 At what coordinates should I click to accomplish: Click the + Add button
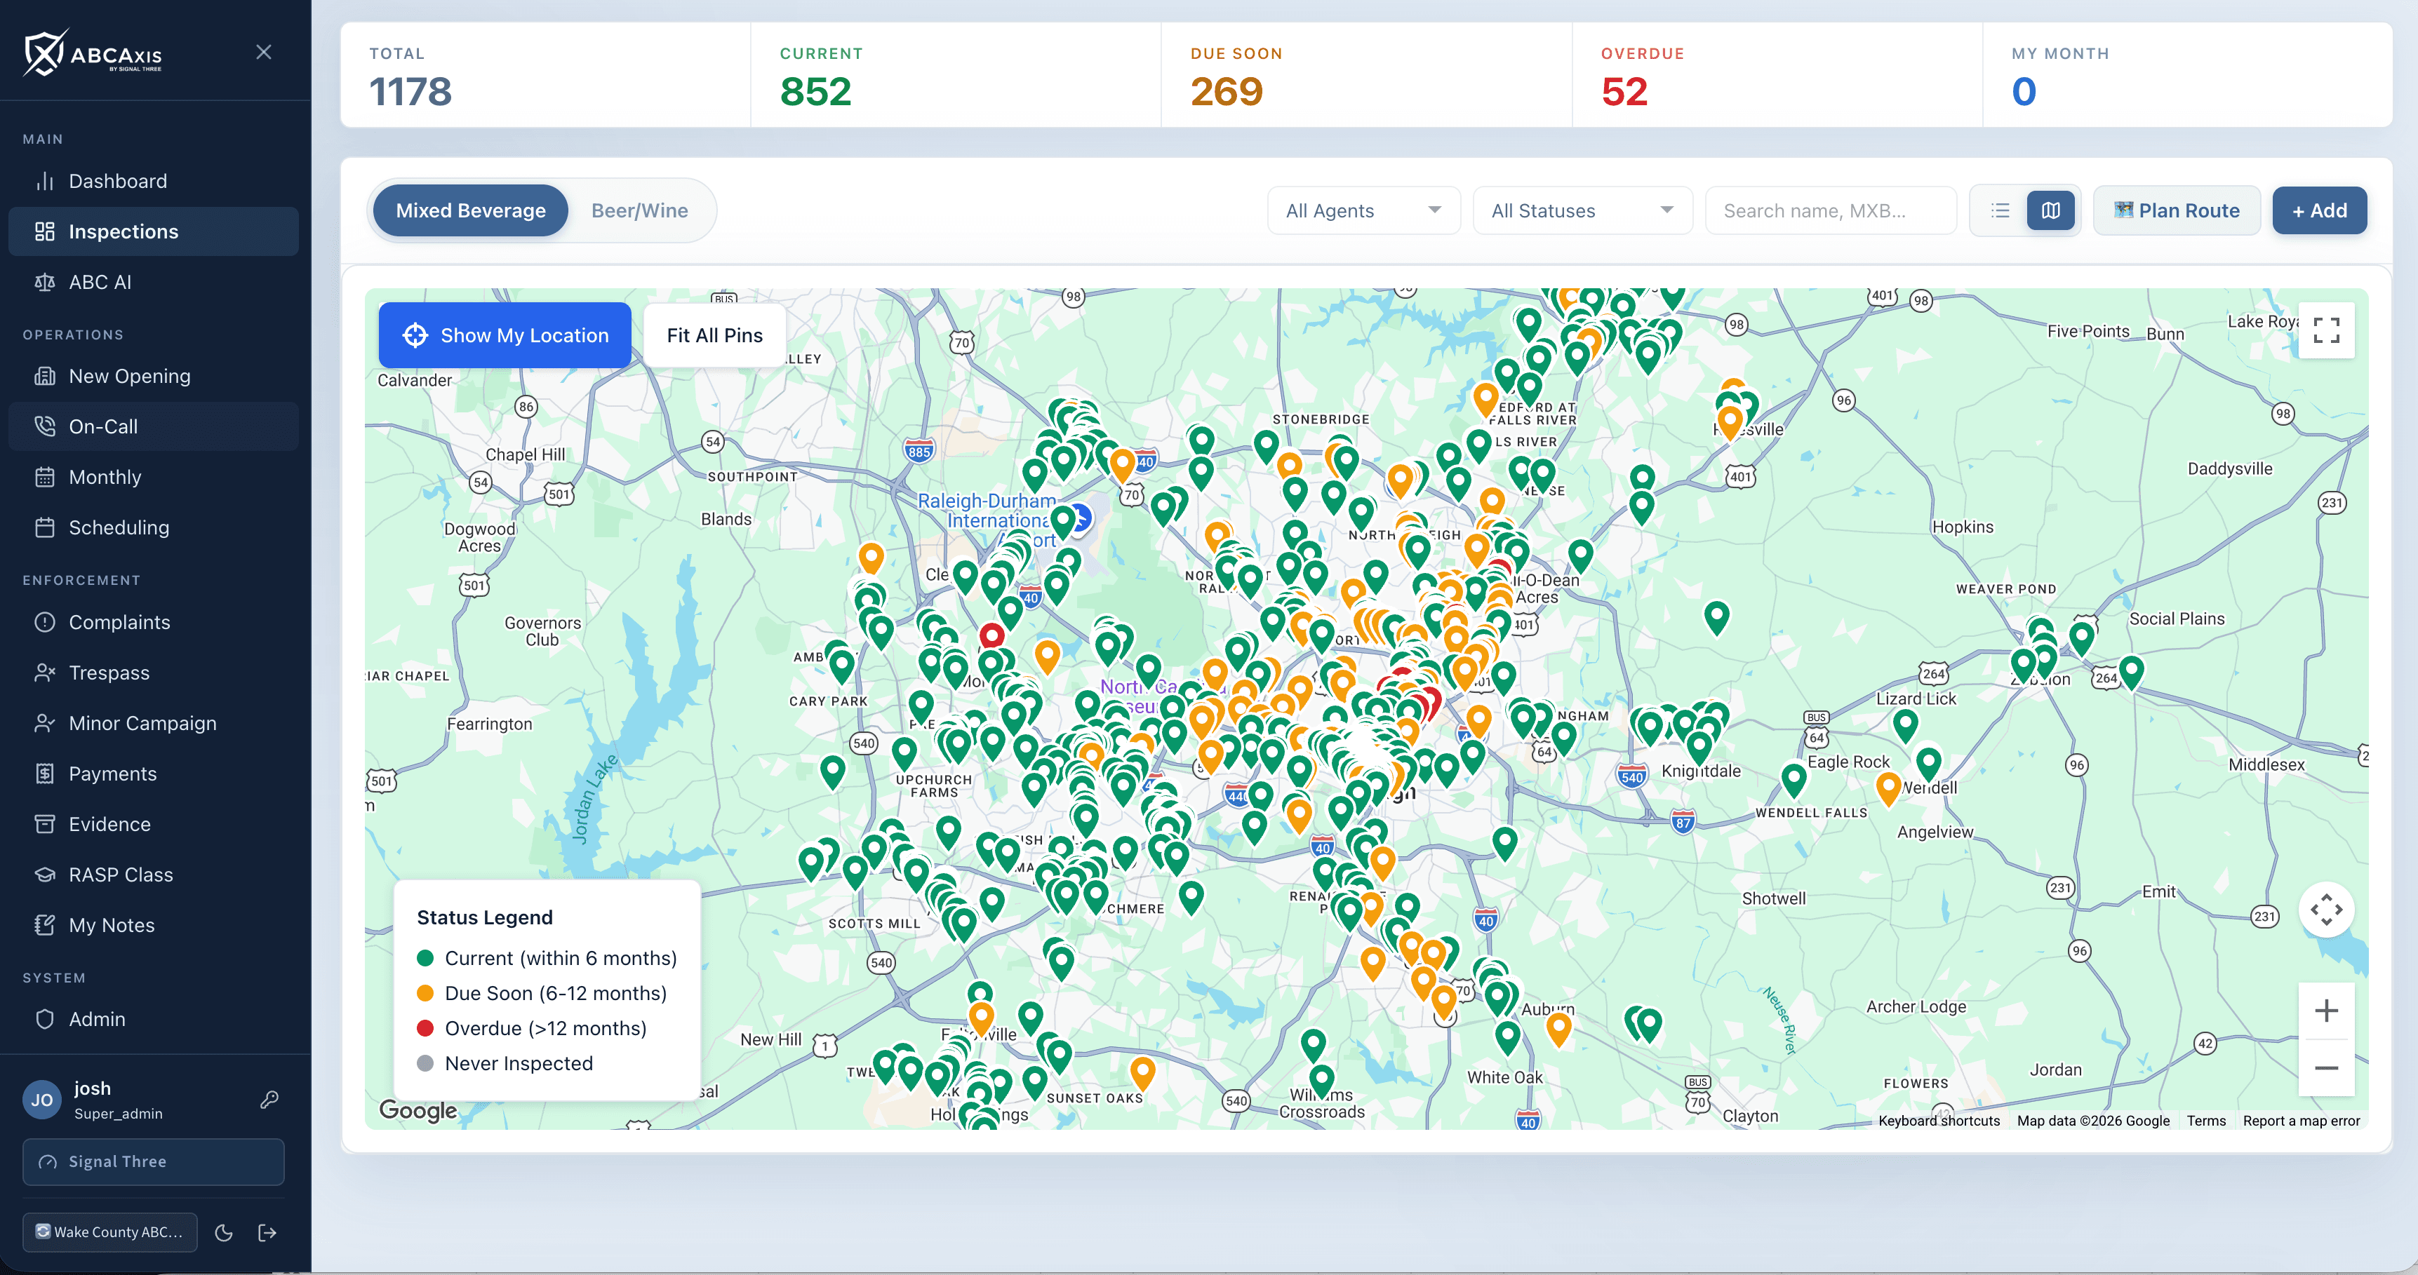click(x=2320, y=210)
